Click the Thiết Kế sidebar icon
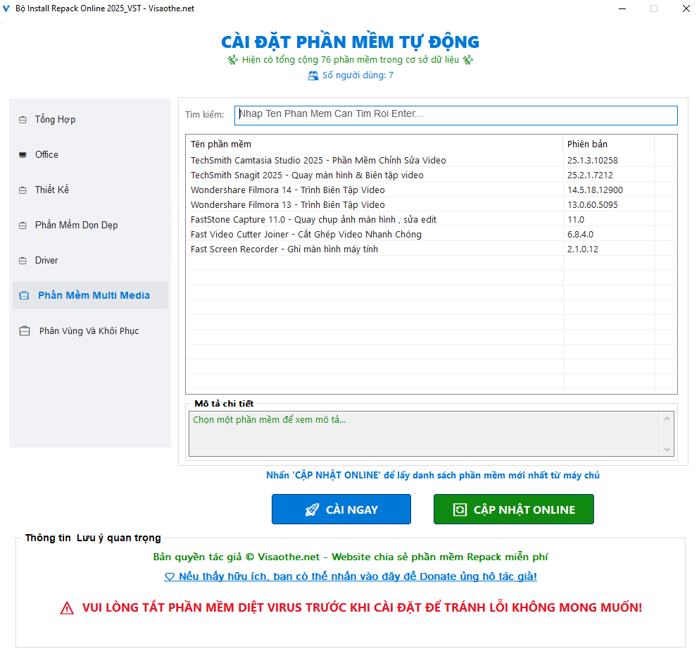The height and width of the screenshot is (661, 699). 23,190
